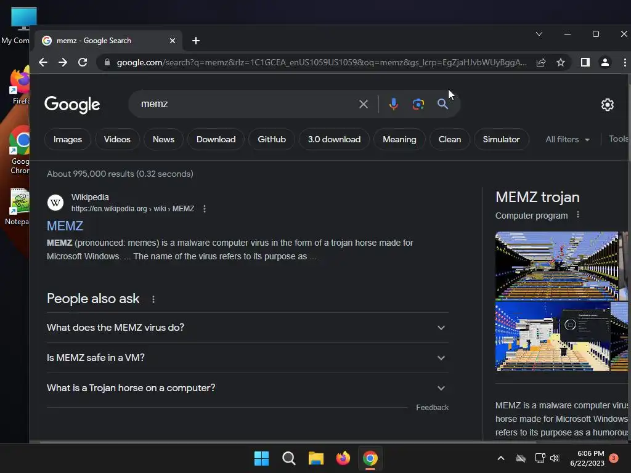Open network status in tray
The width and height of the screenshot is (631, 473).
coord(540,458)
